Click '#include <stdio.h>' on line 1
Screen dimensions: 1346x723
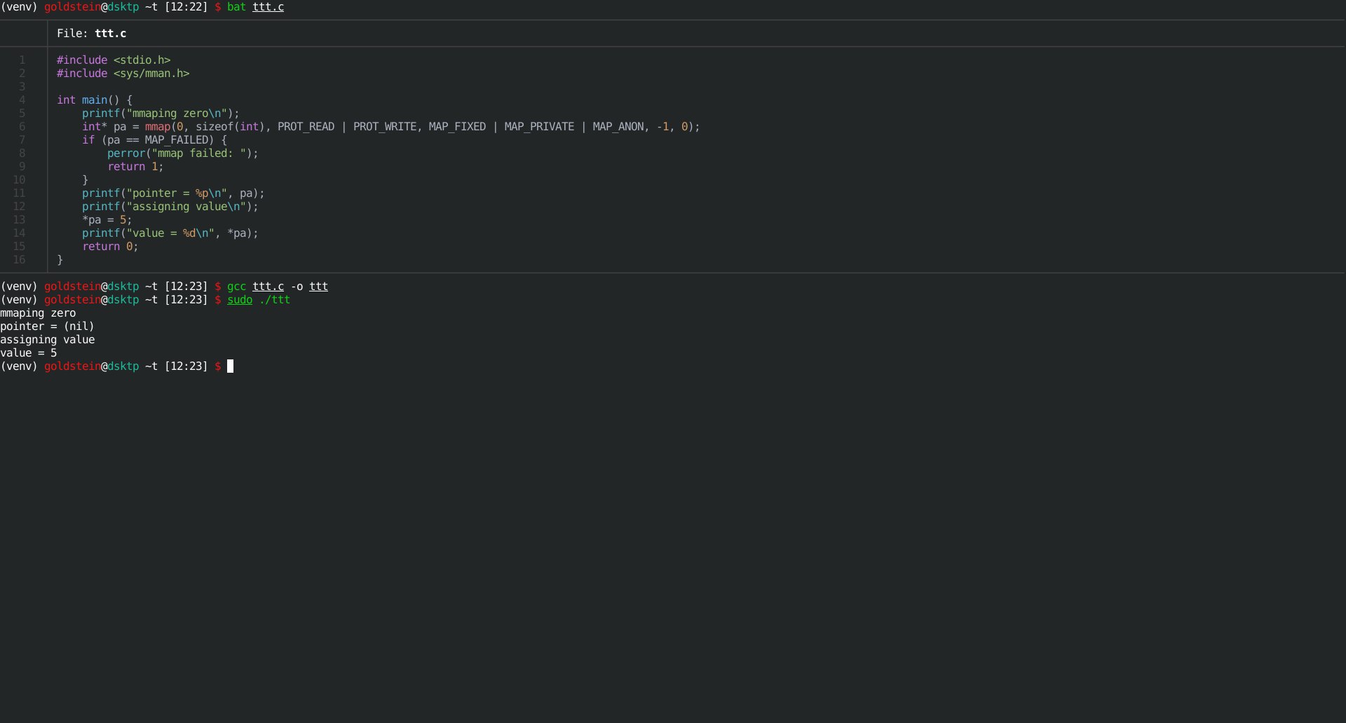[x=114, y=60]
